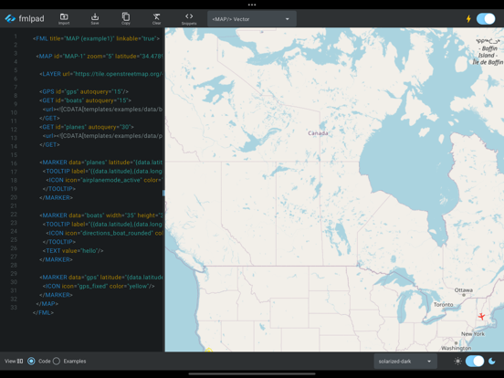Open the solarized-dark theme dropdown
This screenshot has height=378, width=504.
(x=405, y=362)
